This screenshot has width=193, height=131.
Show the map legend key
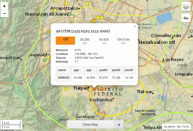click(x=186, y=18)
